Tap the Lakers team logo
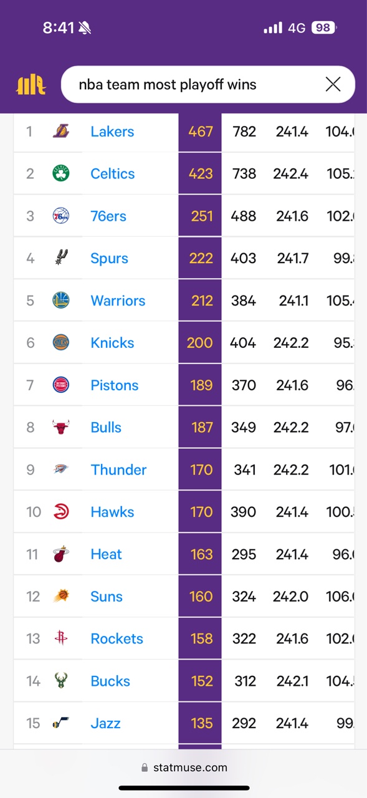Screen dimensions: 367x798 point(61,132)
